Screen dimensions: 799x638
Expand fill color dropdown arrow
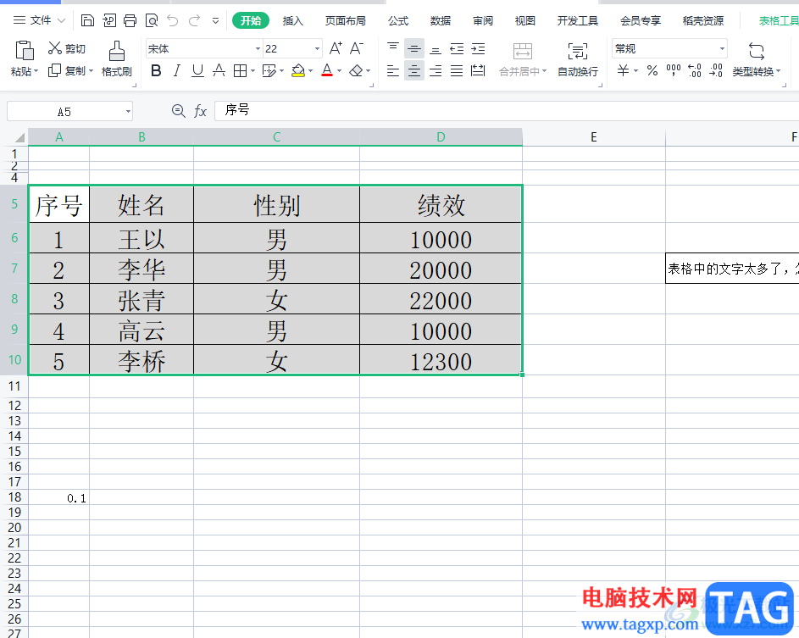[310, 71]
